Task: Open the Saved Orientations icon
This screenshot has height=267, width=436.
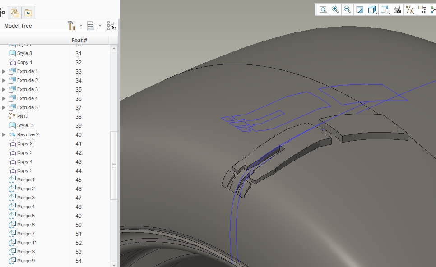Action: 385,10
